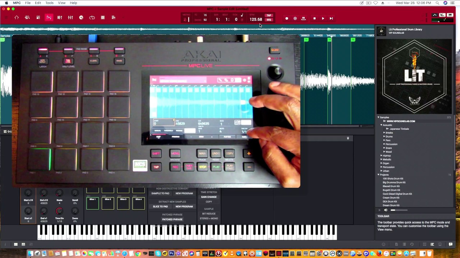The height and width of the screenshot is (258, 460).
Task: Open the Program Edit mode icon
Action: point(60,18)
